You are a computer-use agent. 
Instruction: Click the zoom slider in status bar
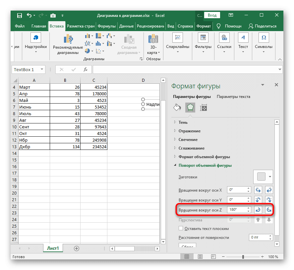(x=243, y=257)
